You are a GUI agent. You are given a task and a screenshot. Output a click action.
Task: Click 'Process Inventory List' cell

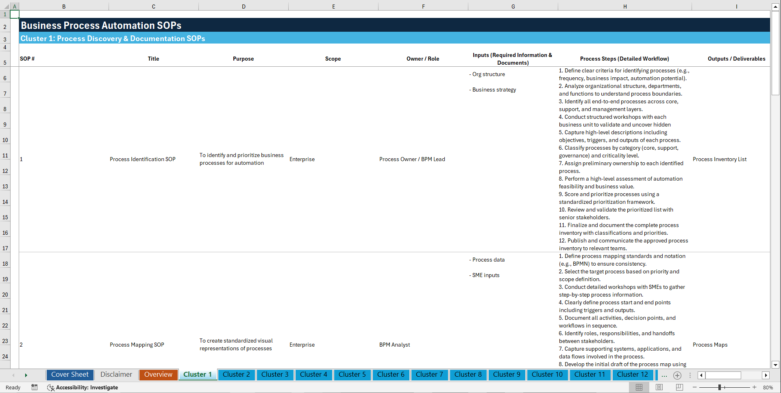pyautogui.click(x=731, y=159)
